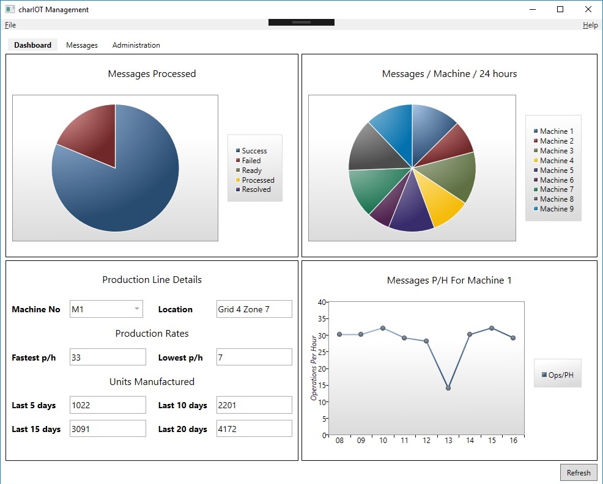Switch to the Messages tab
Screen dimensions: 603x484
coord(82,45)
